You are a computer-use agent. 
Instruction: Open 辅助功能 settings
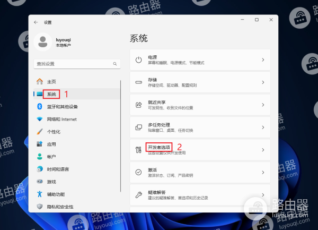(77, 194)
